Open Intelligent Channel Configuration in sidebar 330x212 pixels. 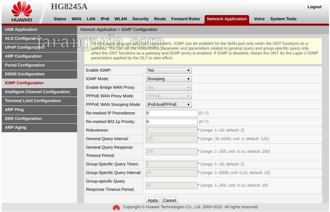pos(39,92)
